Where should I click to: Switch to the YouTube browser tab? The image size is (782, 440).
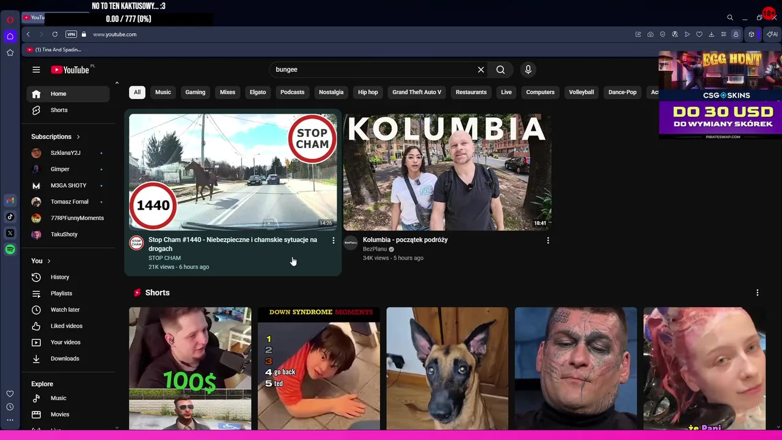click(x=34, y=18)
